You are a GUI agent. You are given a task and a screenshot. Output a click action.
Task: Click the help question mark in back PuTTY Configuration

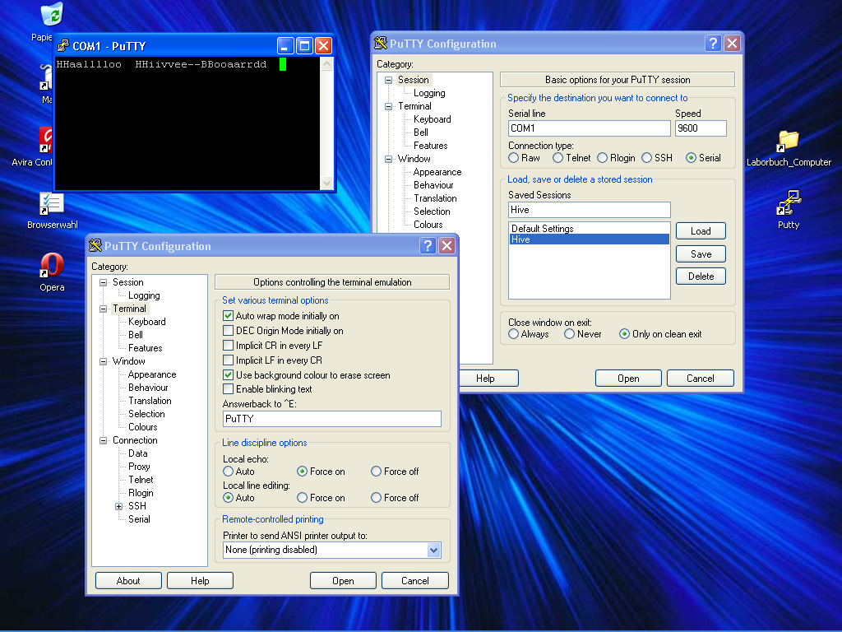(713, 43)
